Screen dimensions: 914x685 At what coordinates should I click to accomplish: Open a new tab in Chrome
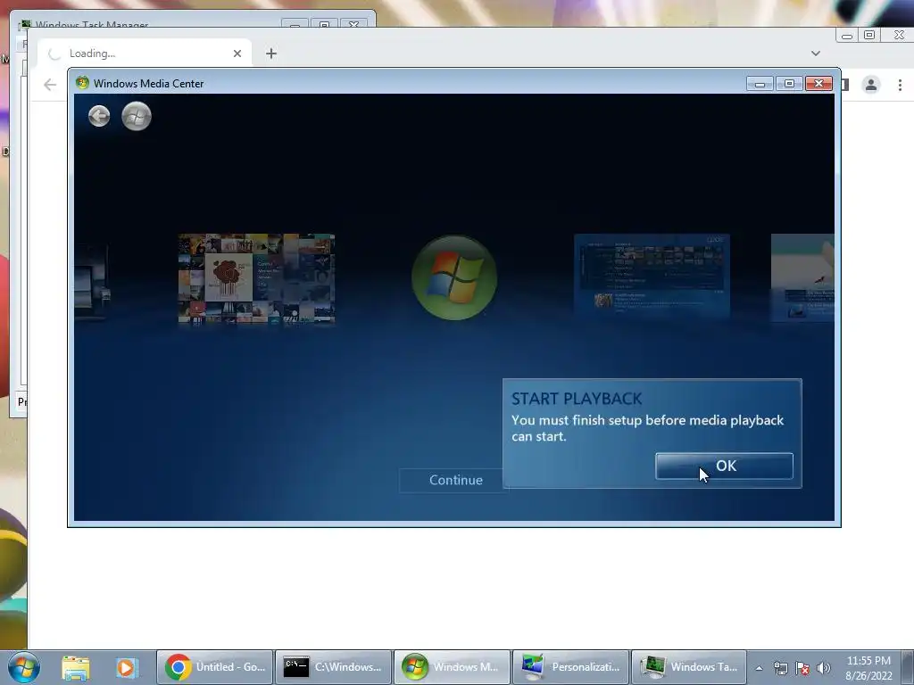click(x=271, y=54)
